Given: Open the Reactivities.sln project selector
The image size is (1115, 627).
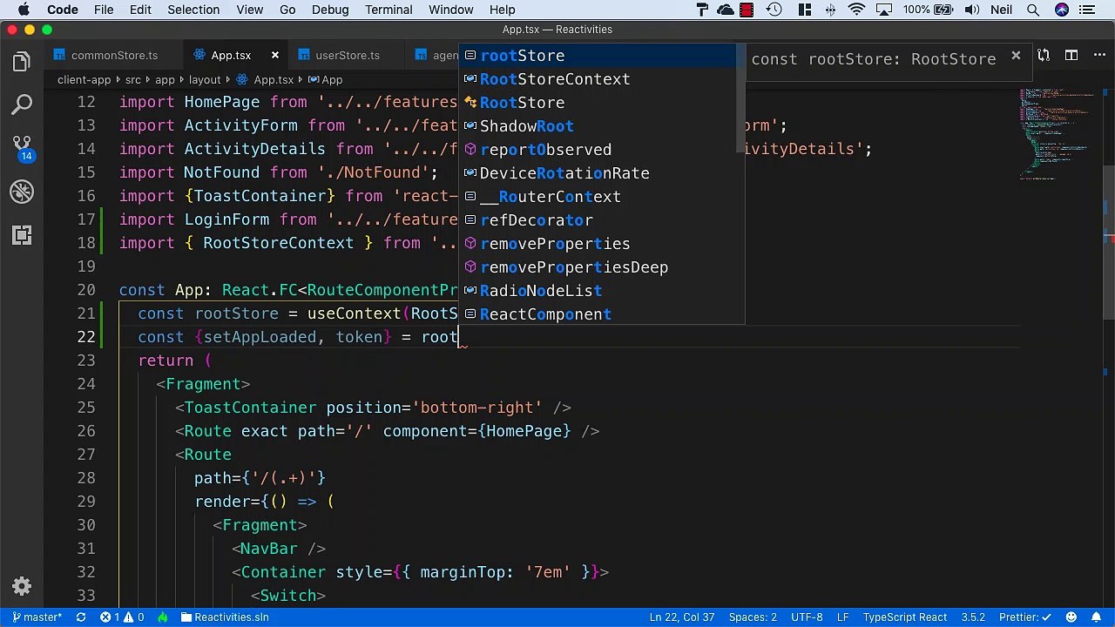Looking at the screenshot, I should click(225, 617).
